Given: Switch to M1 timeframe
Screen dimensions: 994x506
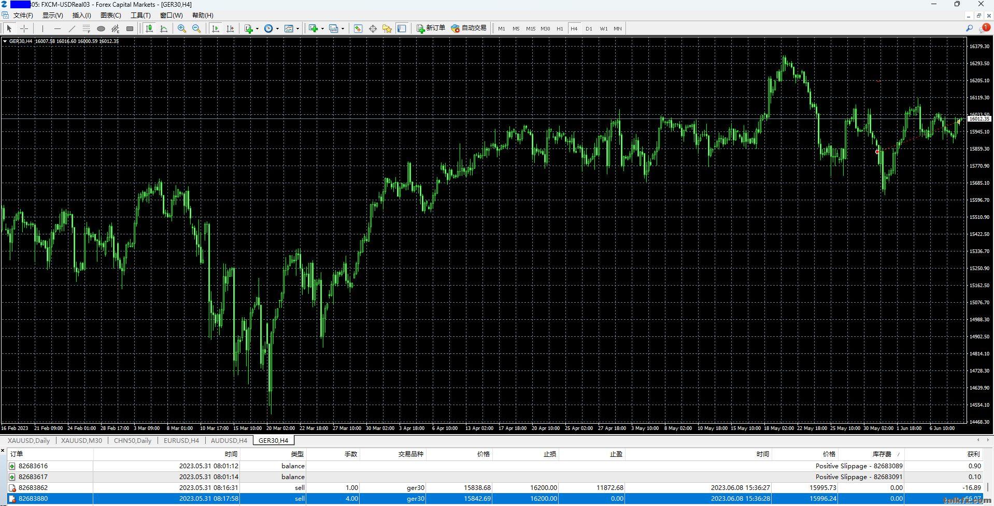Looking at the screenshot, I should 501,28.
